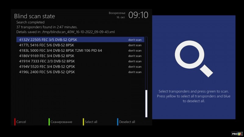
Task: Toggle "don't scan" for 4186V 9169 transponder
Action: (135, 56)
